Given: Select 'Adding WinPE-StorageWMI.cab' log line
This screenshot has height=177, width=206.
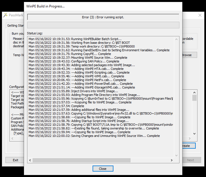Looking at the screenshot, I should tap(82, 87).
